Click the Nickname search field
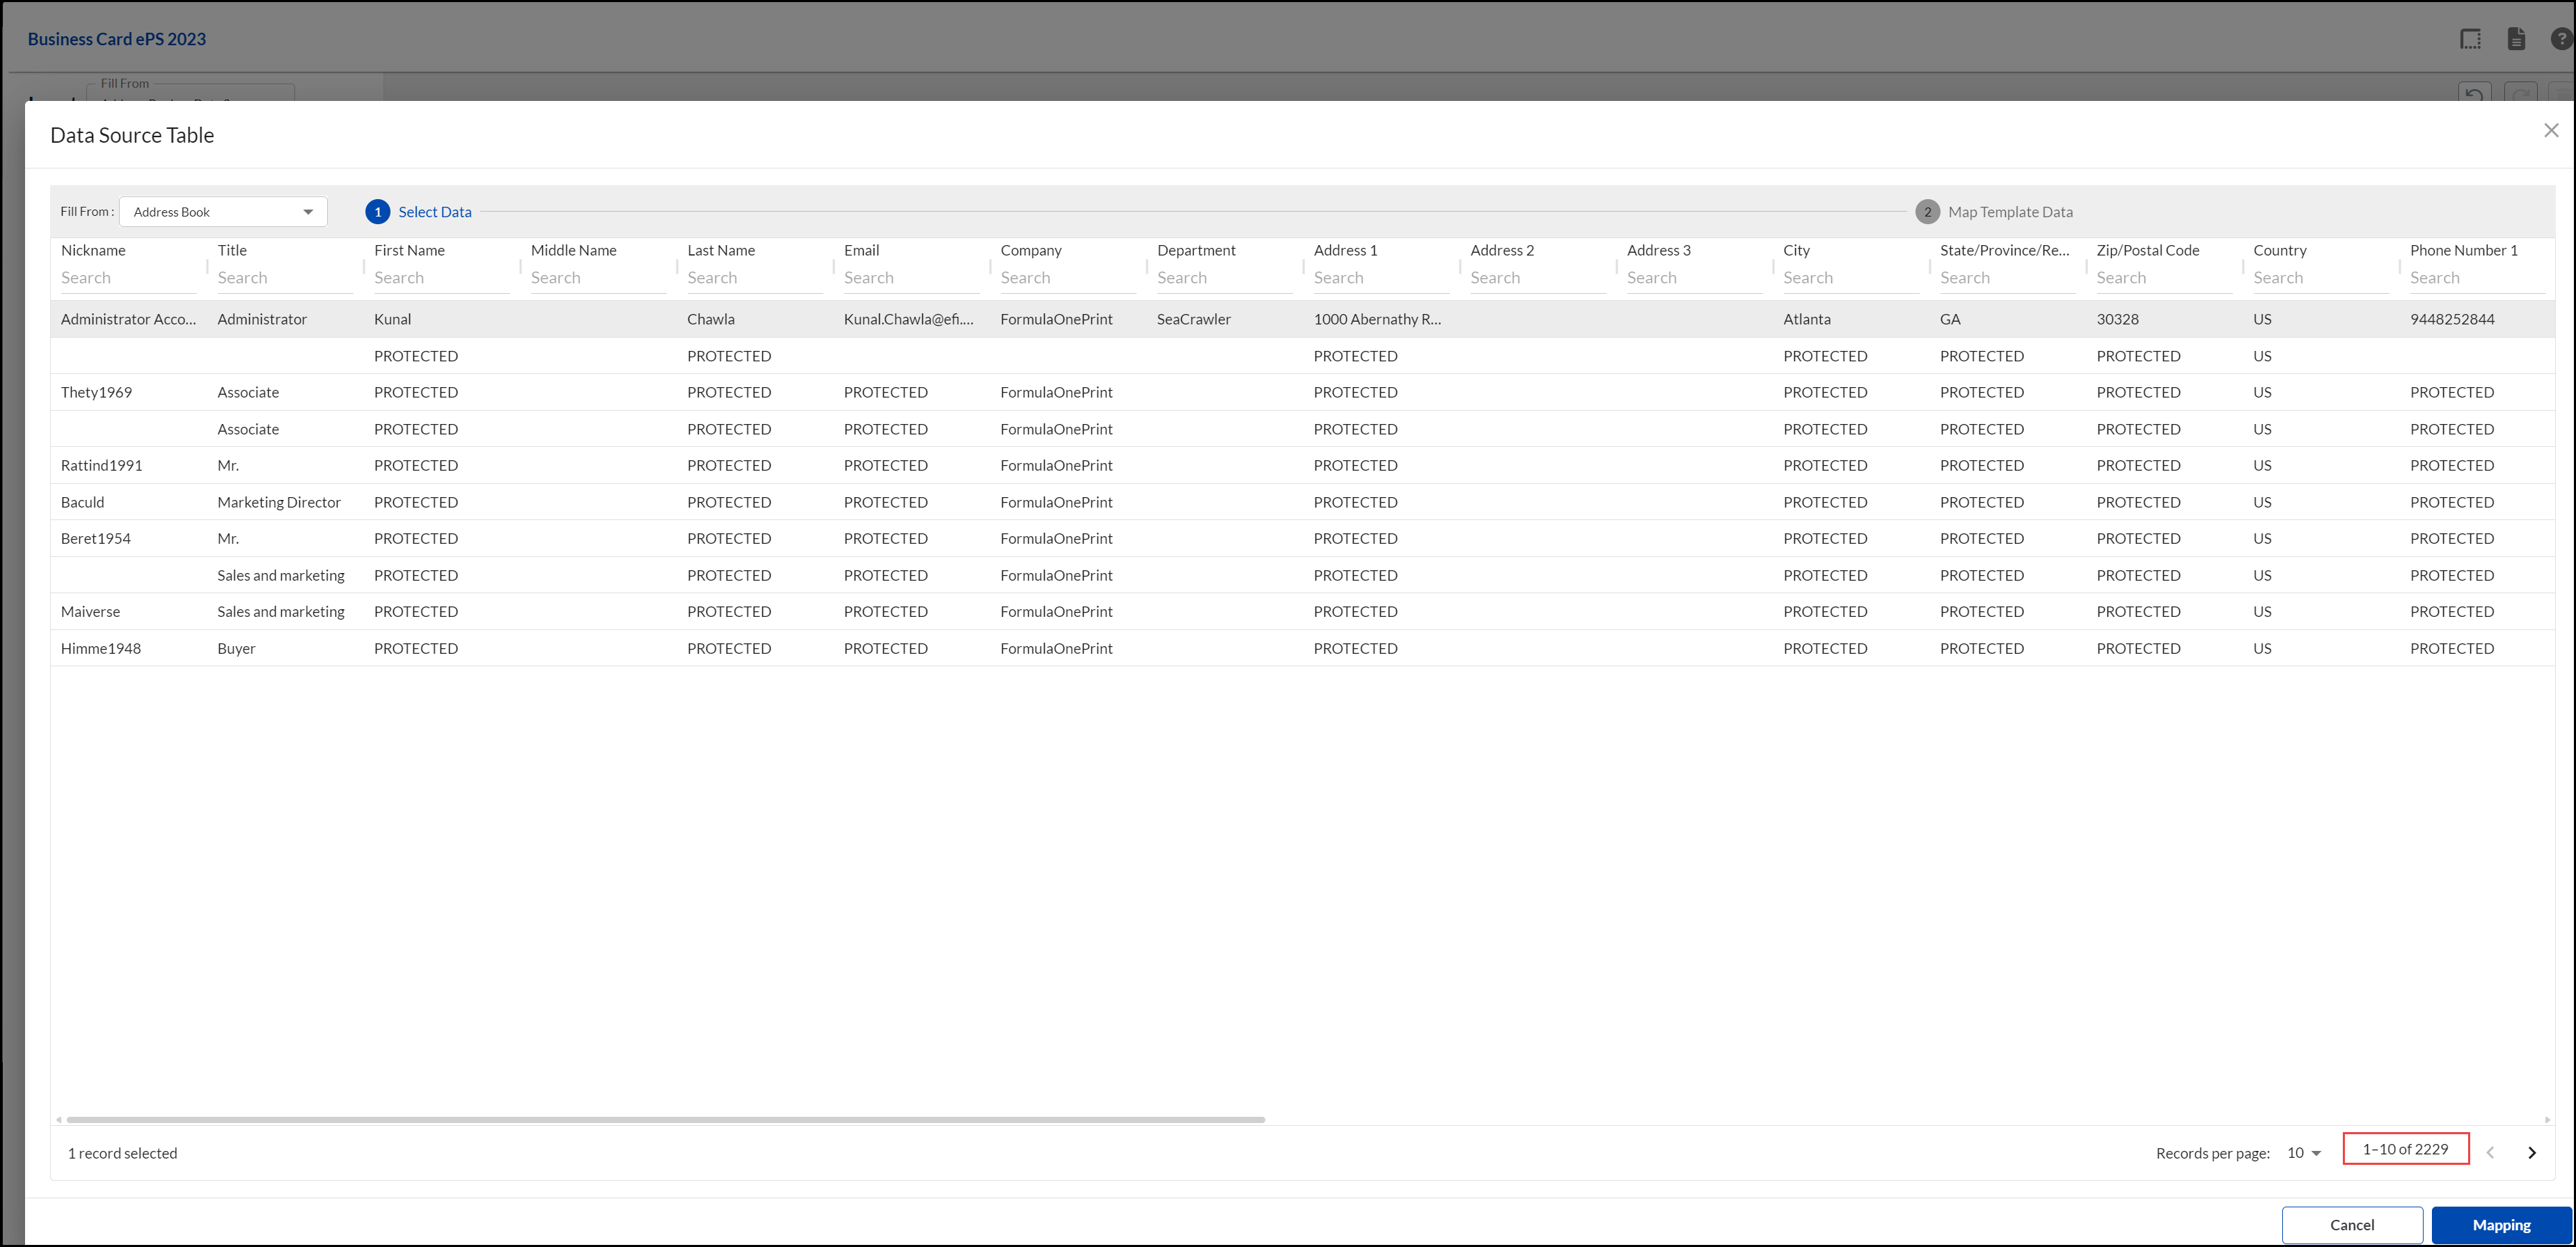The image size is (2576, 1247). coord(128,278)
